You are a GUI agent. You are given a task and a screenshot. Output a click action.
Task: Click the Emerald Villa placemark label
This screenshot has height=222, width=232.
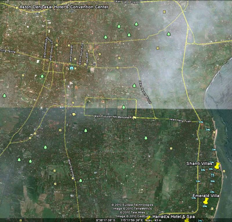coord(206,196)
